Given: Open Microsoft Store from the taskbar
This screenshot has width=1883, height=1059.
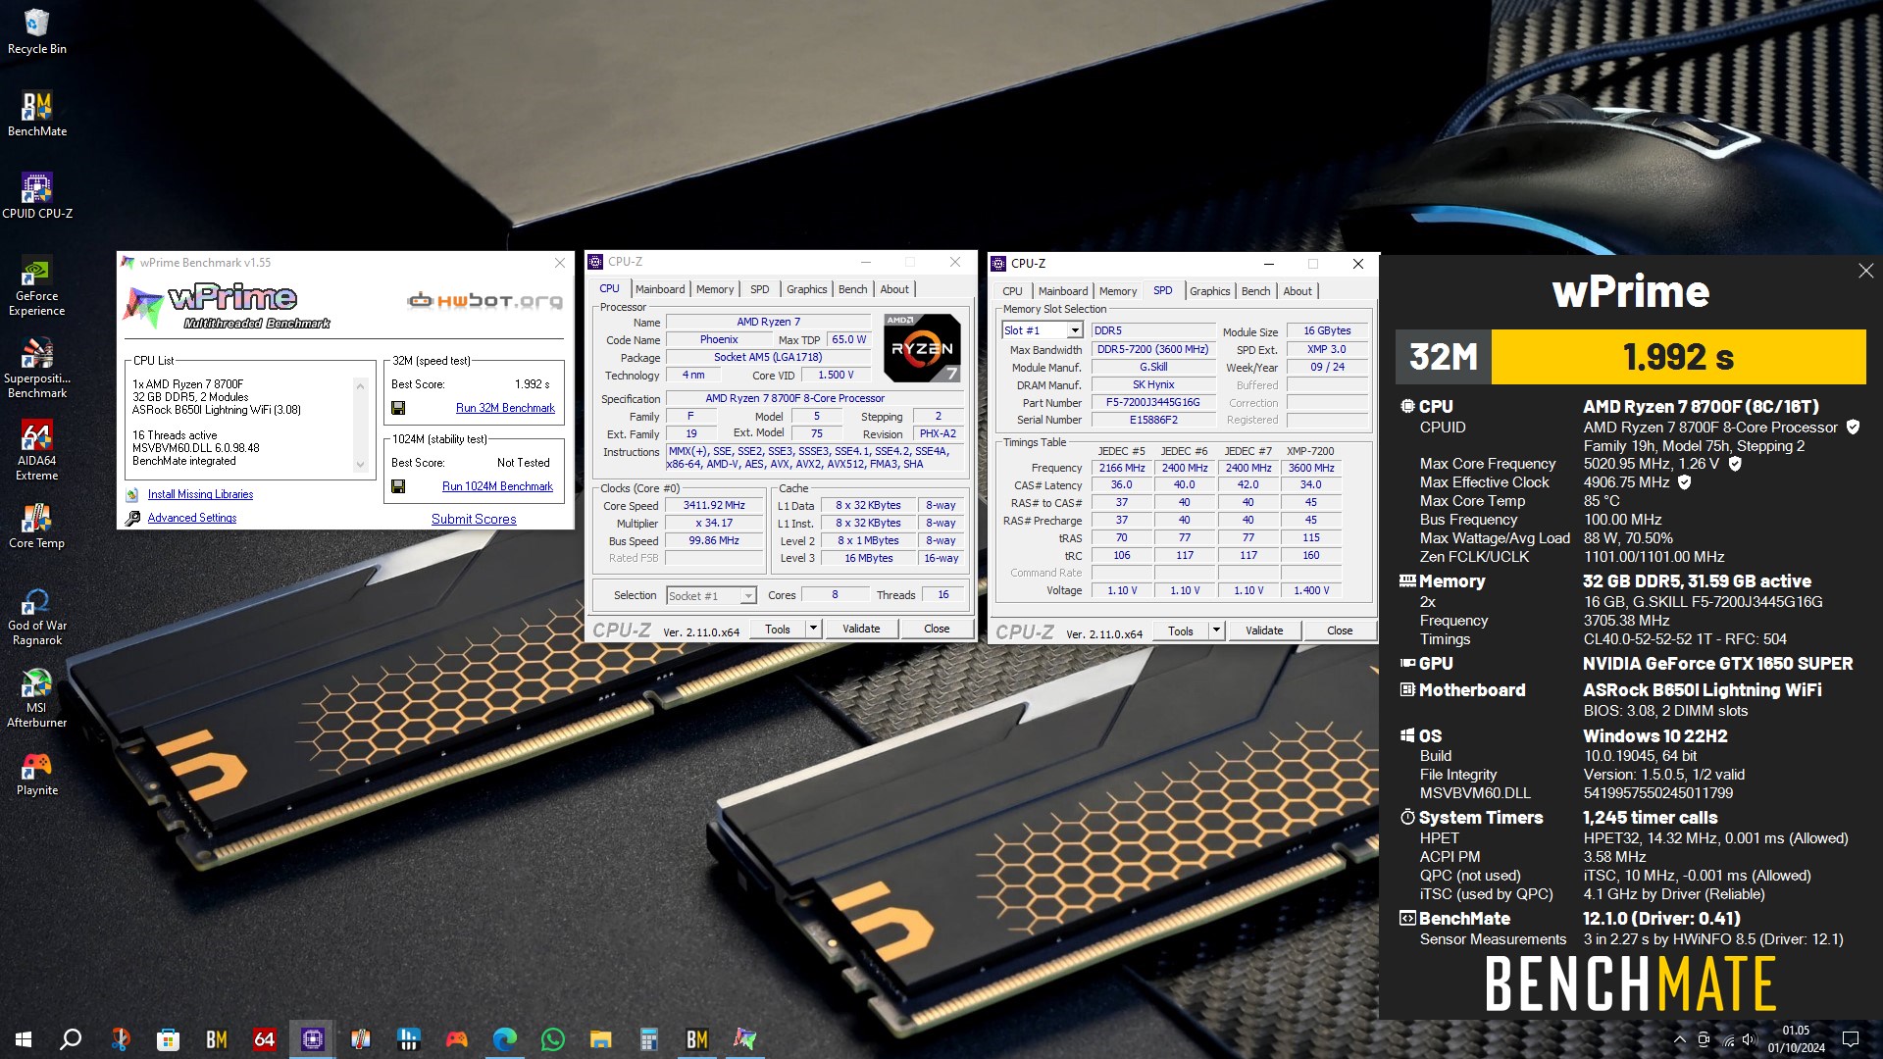Looking at the screenshot, I should [x=169, y=1039].
